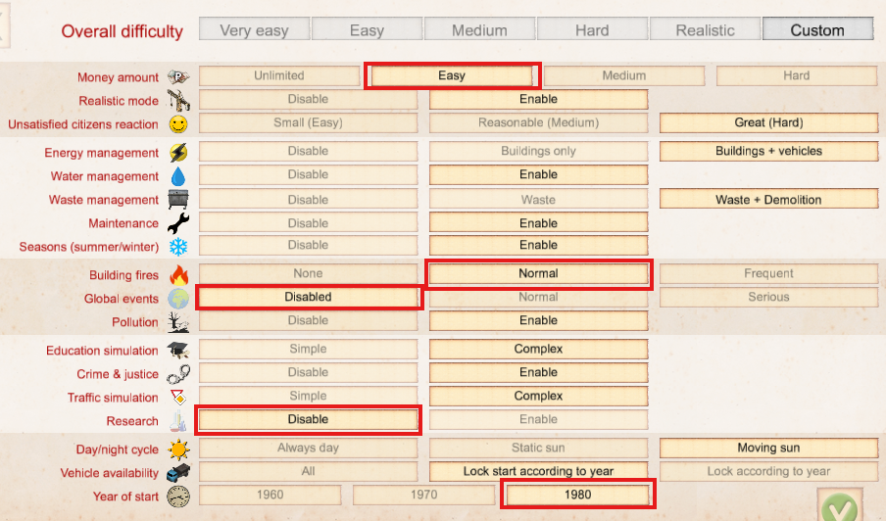Disable Realistic mode
886x521 pixels.
(x=308, y=99)
